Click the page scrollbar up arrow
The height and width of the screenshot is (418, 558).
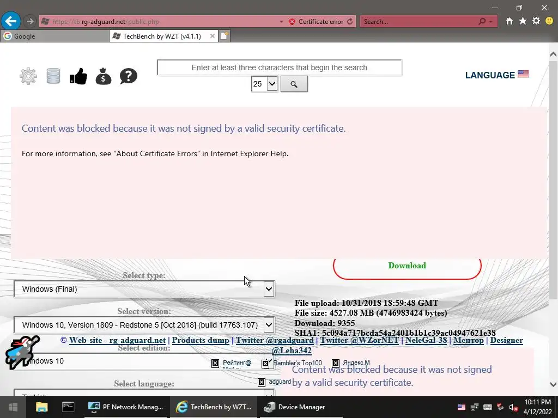[x=553, y=54]
